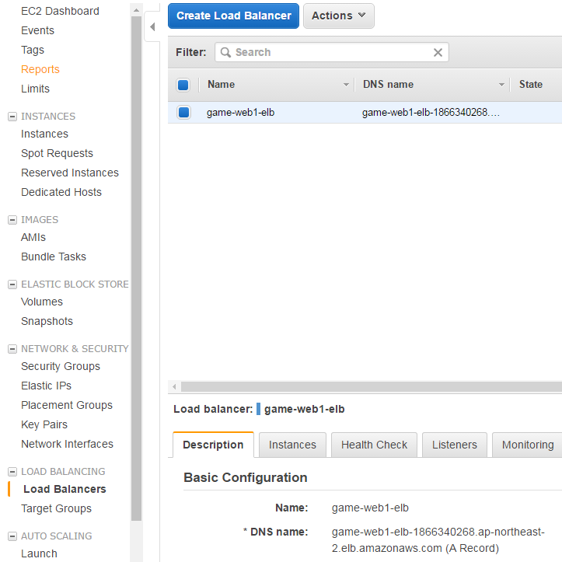This screenshot has width=562, height=562.
Task: Open Snapshots page
Action: click(47, 321)
